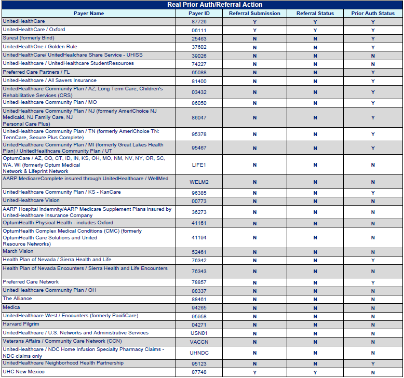Click payer ID 86047
The image size is (404, 378).
click(199, 117)
